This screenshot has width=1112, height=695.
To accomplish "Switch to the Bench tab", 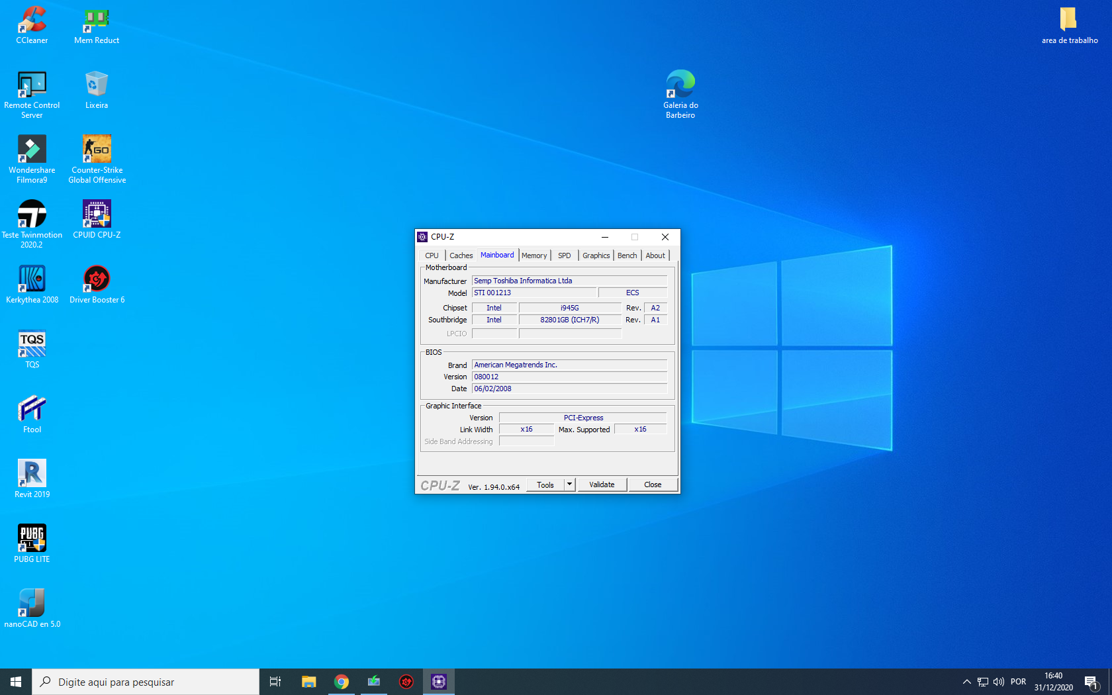I will 627,255.
